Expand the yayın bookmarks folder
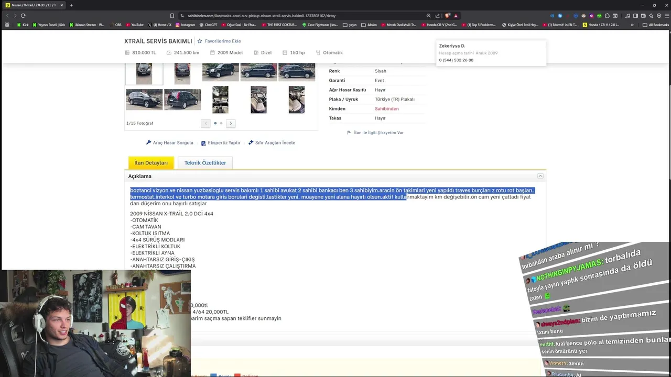This screenshot has height=377, width=671. point(350,25)
